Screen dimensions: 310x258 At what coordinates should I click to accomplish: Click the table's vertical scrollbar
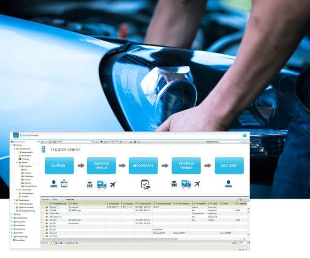pyautogui.click(x=249, y=221)
